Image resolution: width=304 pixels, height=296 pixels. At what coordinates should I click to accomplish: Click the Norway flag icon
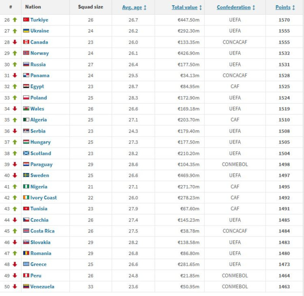26,53
